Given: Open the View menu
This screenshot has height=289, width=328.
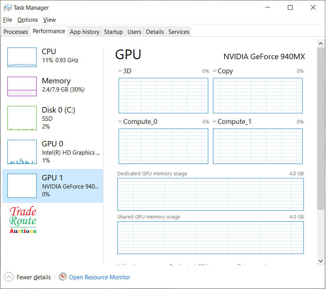Looking at the screenshot, I should 49,19.
